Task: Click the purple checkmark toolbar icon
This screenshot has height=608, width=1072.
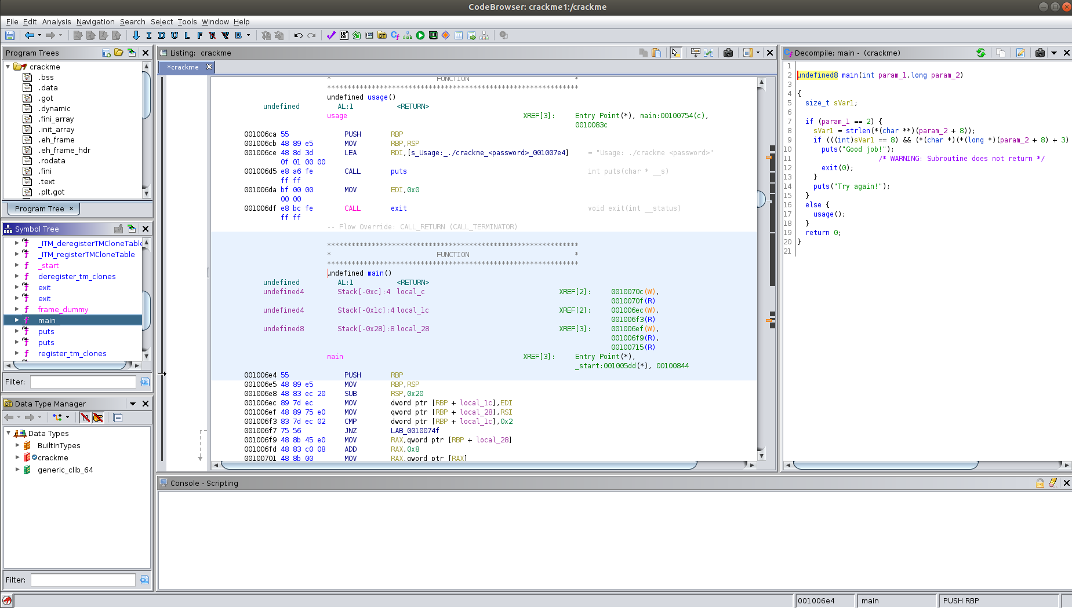Action: pyautogui.click(x=331, y=35)
